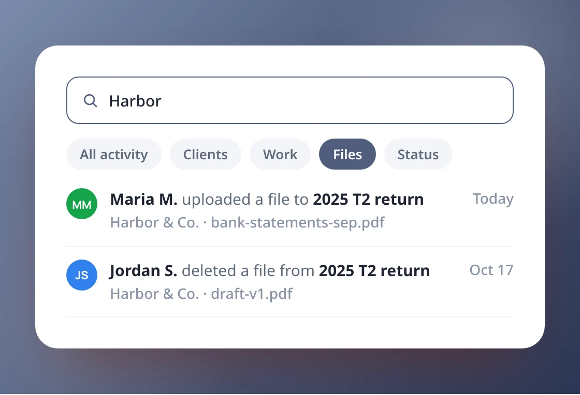The width and height of the screenshot is (580, 395).
Task: Click Harbor & Co. in Jordan's entry
Action: click(155, 294)
